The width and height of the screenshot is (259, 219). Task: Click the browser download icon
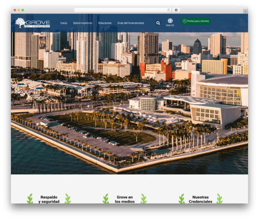tap(176, 10)
